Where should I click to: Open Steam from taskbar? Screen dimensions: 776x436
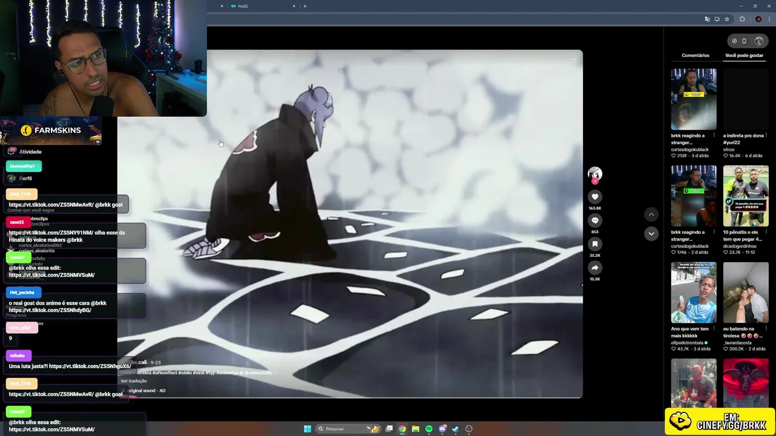[x=455, y=429]
